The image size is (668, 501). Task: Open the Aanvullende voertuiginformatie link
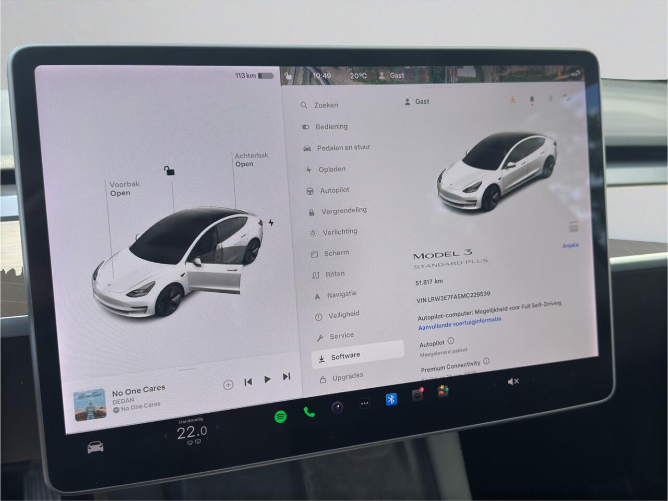[x=460, y=323]
